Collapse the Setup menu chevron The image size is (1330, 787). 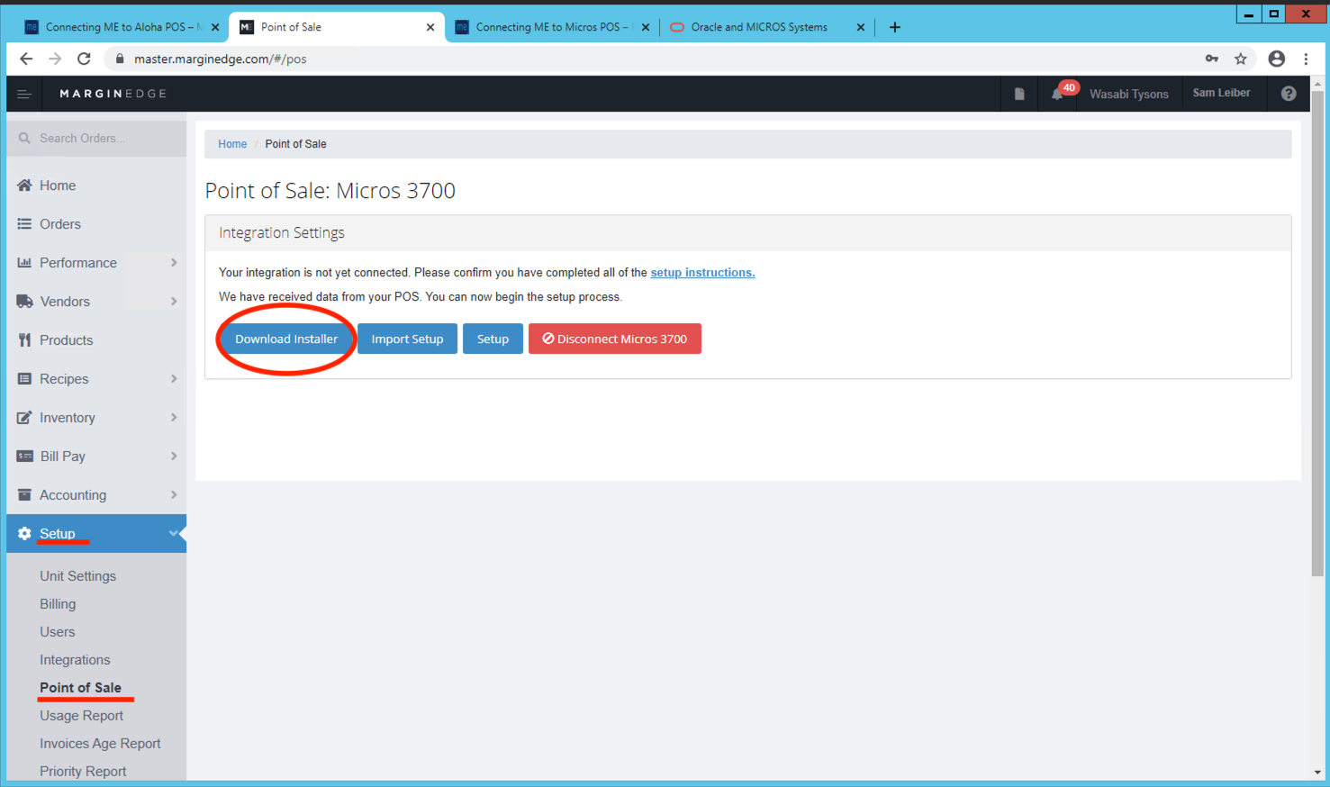pos(174,533)
